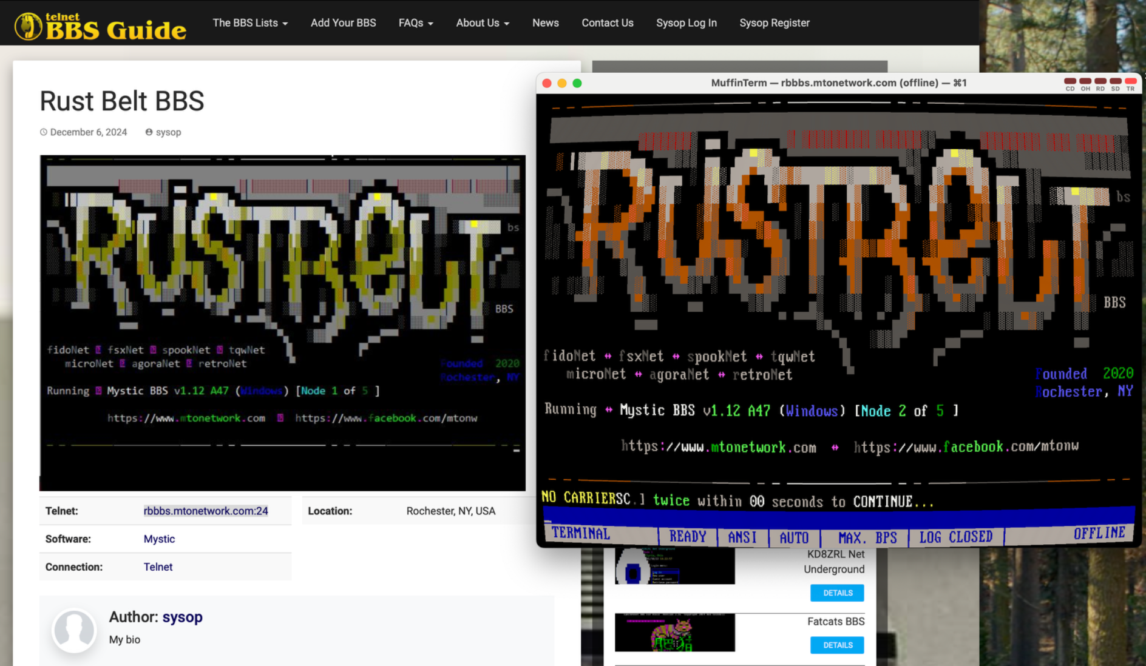Open The BBS Lists dropdown menu

click(x=250, y=22)
